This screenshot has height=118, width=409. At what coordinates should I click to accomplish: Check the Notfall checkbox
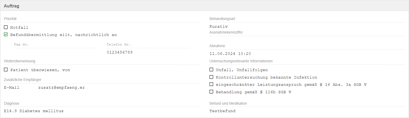pos(6,27)
